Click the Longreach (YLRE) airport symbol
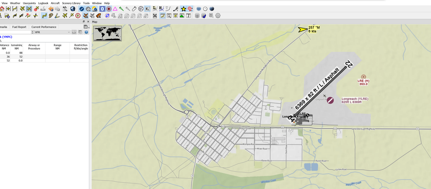 click(x=330, y=100)
